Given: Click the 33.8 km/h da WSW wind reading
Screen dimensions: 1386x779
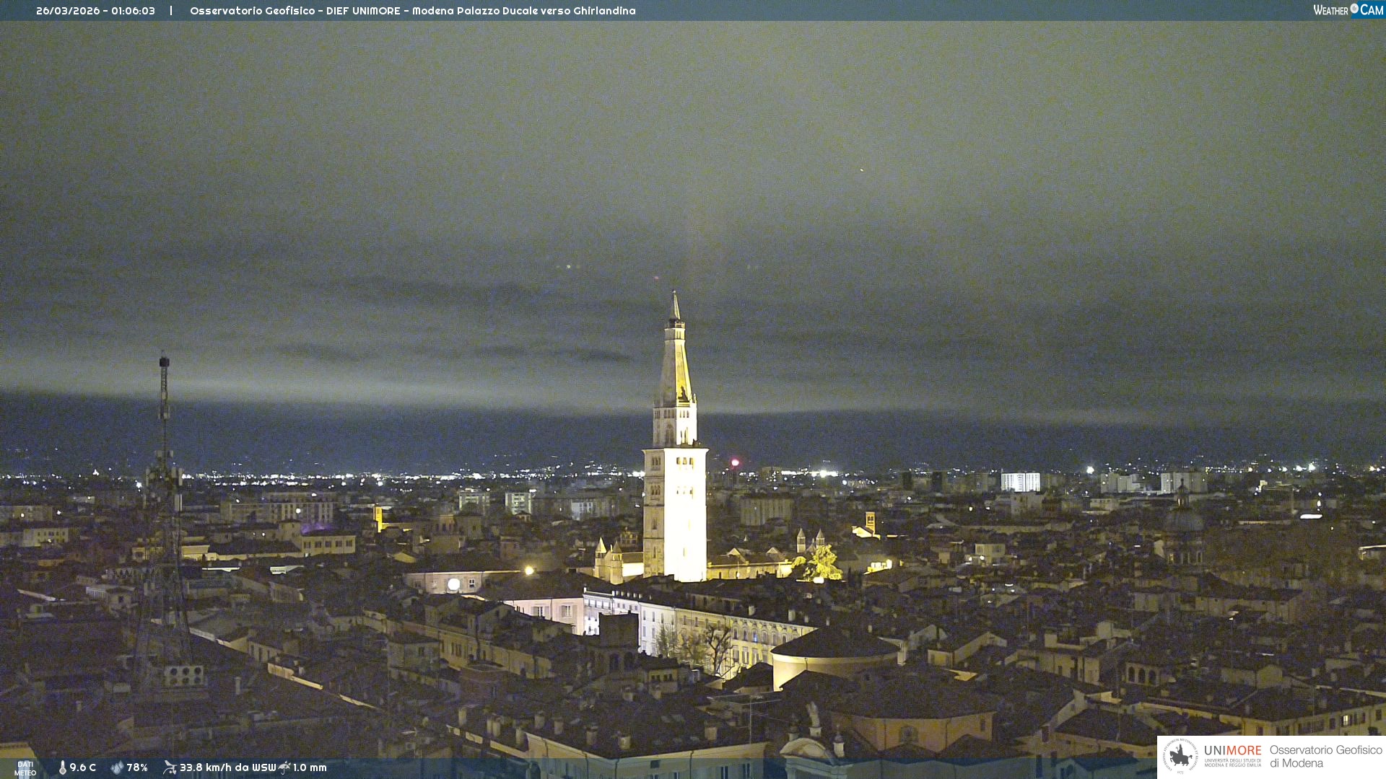Looking at the screenshot, I should point(227,767).
